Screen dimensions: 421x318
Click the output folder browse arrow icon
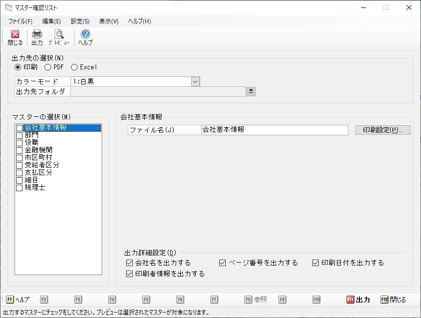coord(251,91)
